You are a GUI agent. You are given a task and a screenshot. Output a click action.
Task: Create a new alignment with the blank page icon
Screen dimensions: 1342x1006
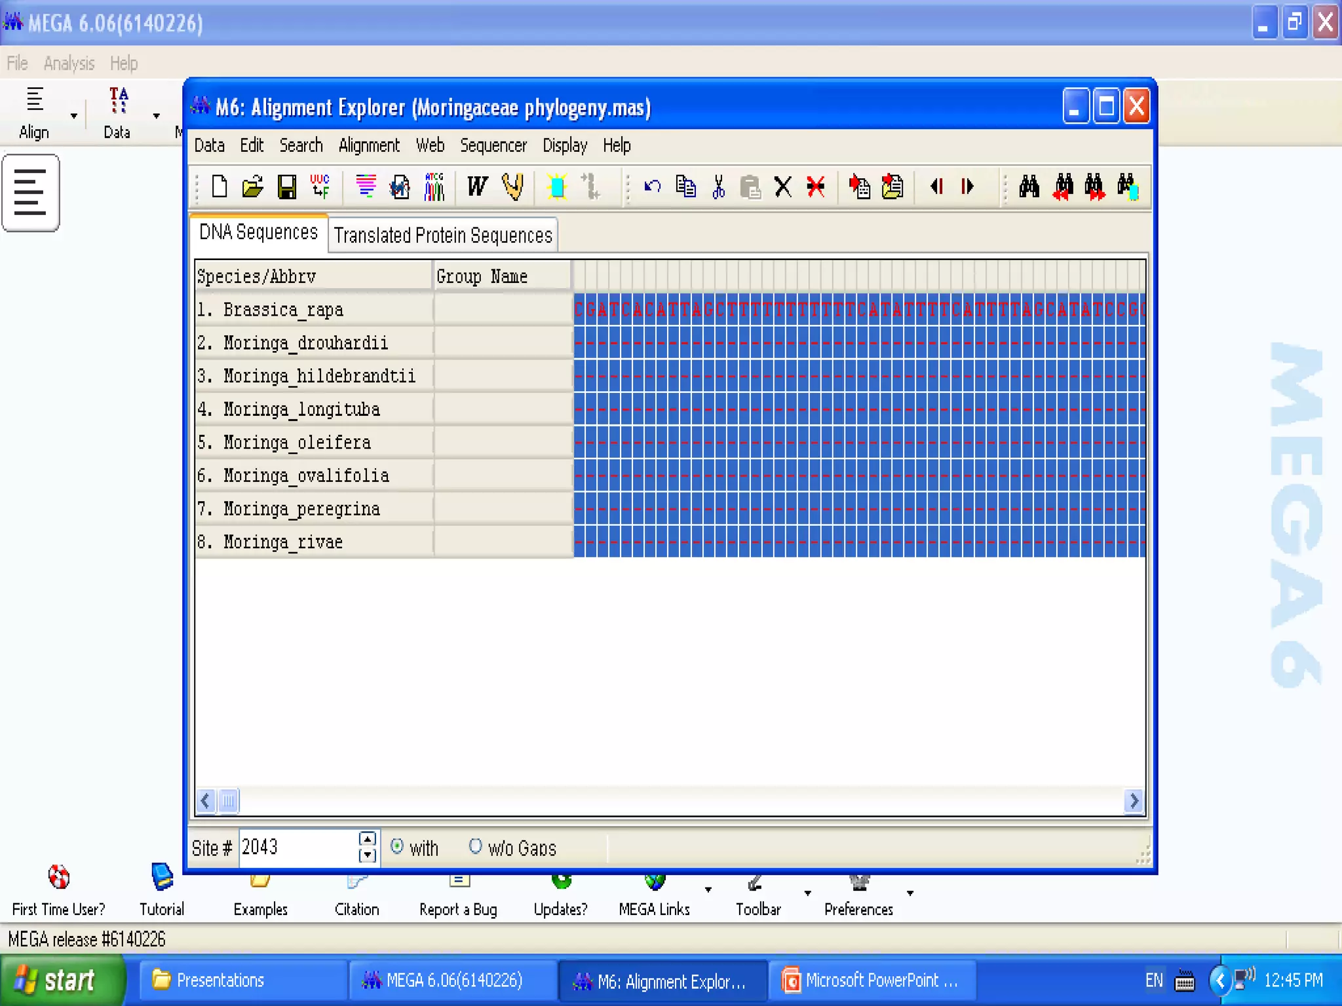tap(219, 187)
